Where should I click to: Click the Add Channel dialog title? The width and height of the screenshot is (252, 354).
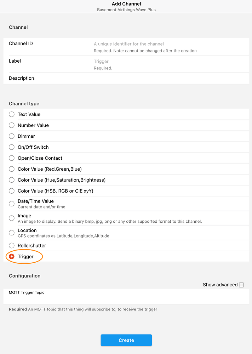(126, 4)
